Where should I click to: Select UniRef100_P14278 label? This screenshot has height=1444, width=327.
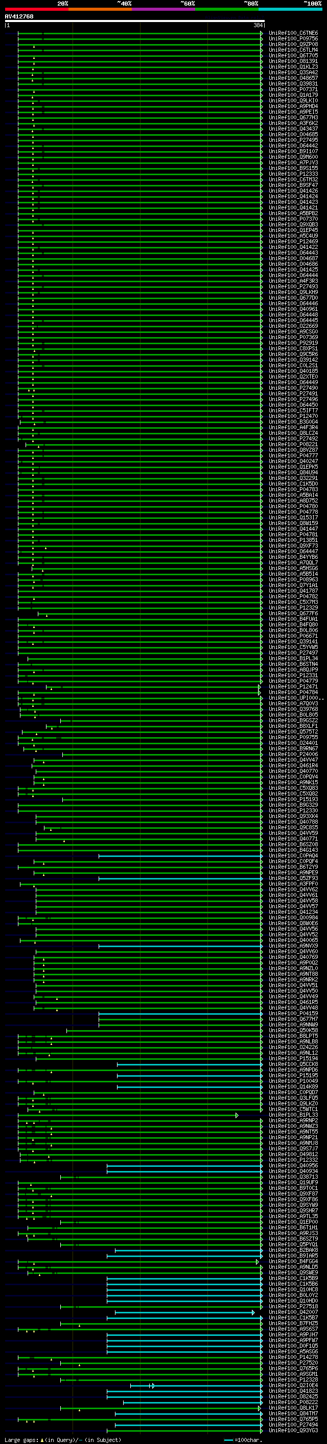pyautogui.click(x=293, y=1357)
